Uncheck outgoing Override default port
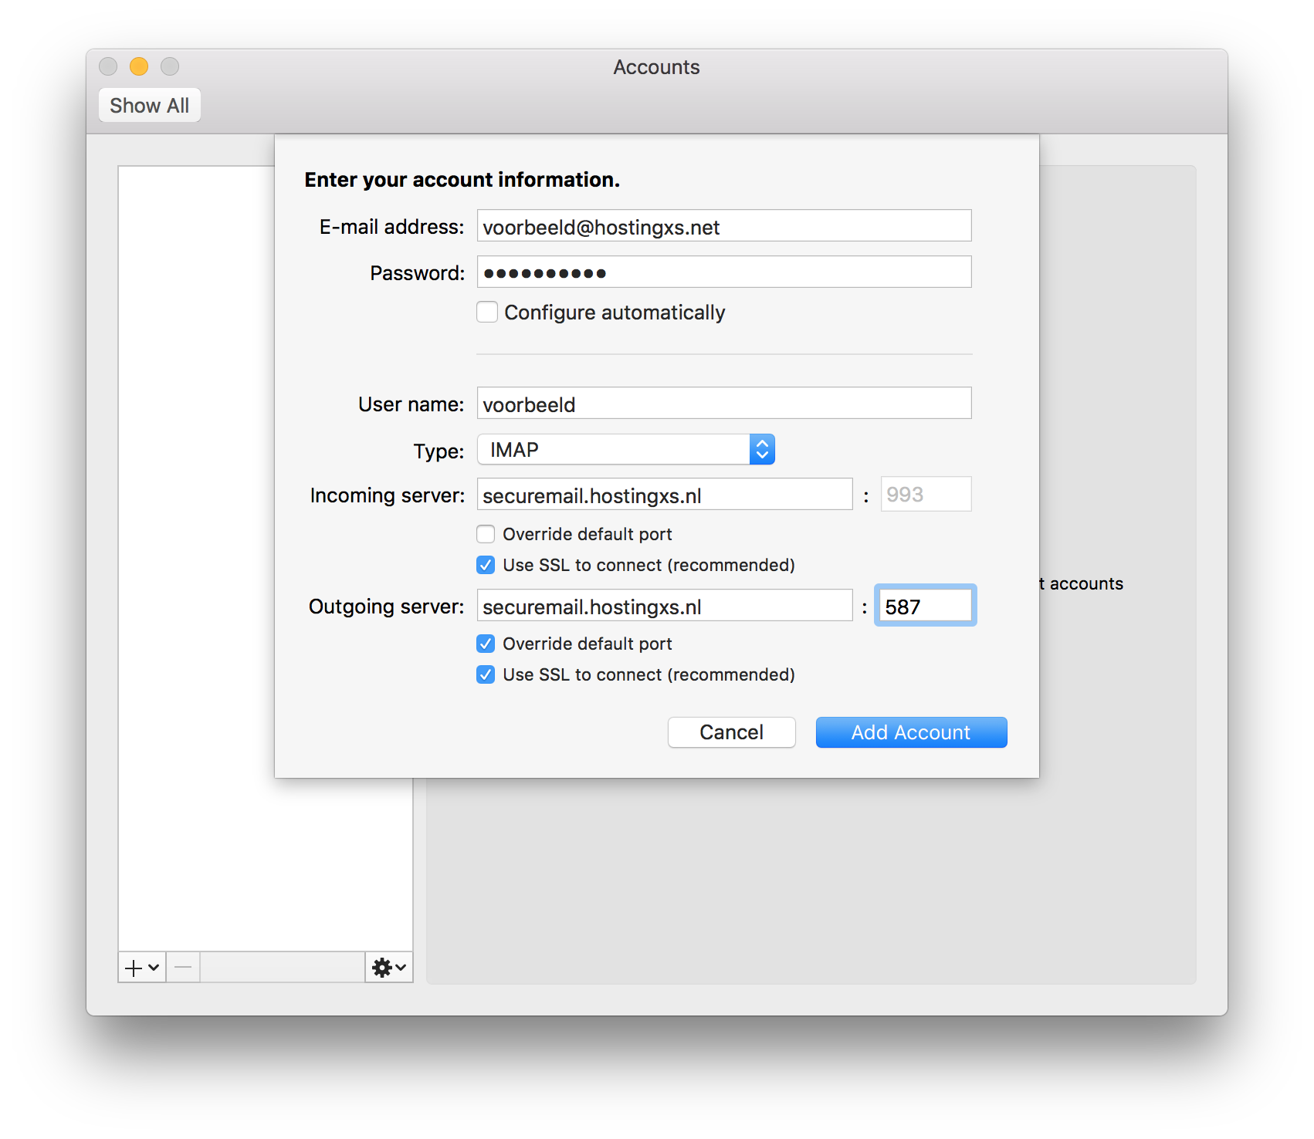 pos(486,644)
